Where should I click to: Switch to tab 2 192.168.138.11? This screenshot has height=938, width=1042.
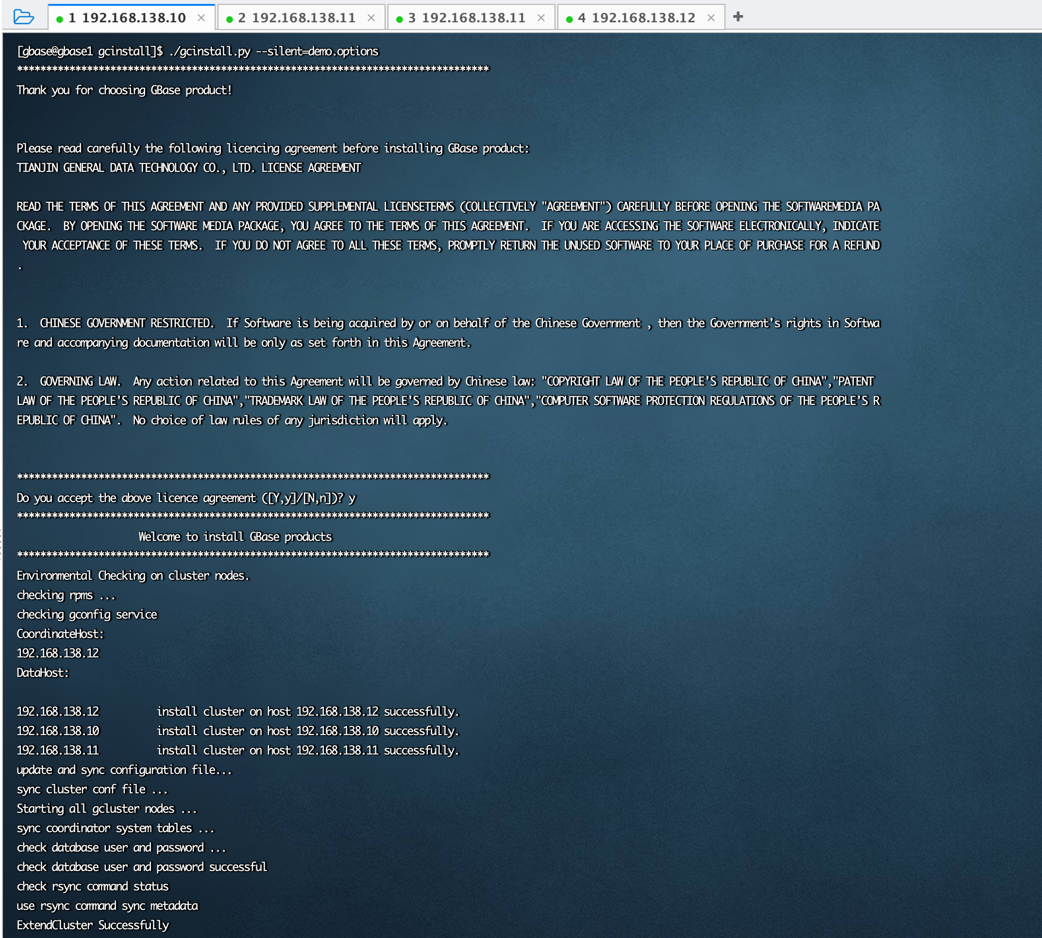click(x=301, y=17)
